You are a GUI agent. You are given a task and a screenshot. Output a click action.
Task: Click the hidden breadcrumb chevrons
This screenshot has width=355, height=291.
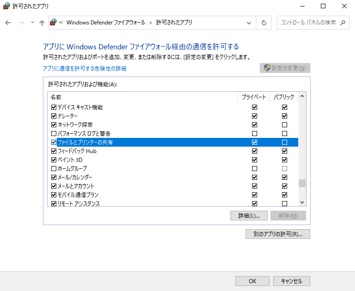[x=61, y=22]
